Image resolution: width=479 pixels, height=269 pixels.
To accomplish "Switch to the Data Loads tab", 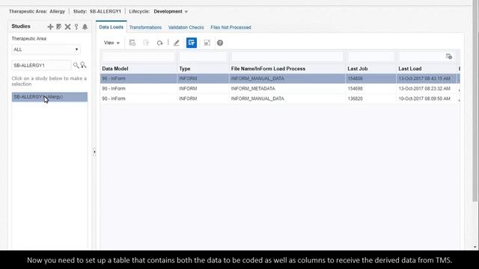I will click(x=112, y=27).
